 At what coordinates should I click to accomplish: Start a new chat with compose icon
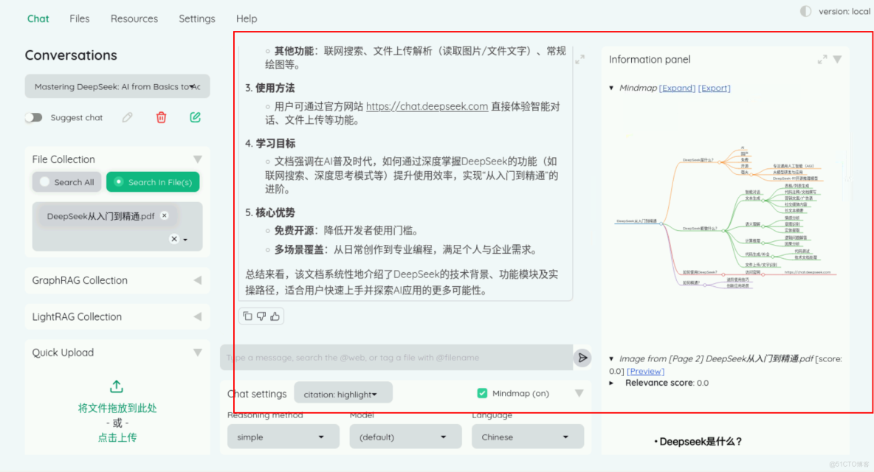tap(195, 117)
